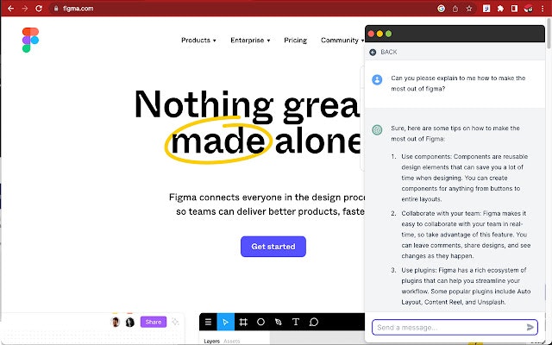The width and height of the screenshot is (552, 345).
Task: Click the user avatar icon beside the question
Action: tap(377, 79)
